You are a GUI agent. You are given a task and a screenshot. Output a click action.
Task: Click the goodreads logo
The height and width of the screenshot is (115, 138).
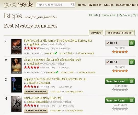(x=18, y=5)
